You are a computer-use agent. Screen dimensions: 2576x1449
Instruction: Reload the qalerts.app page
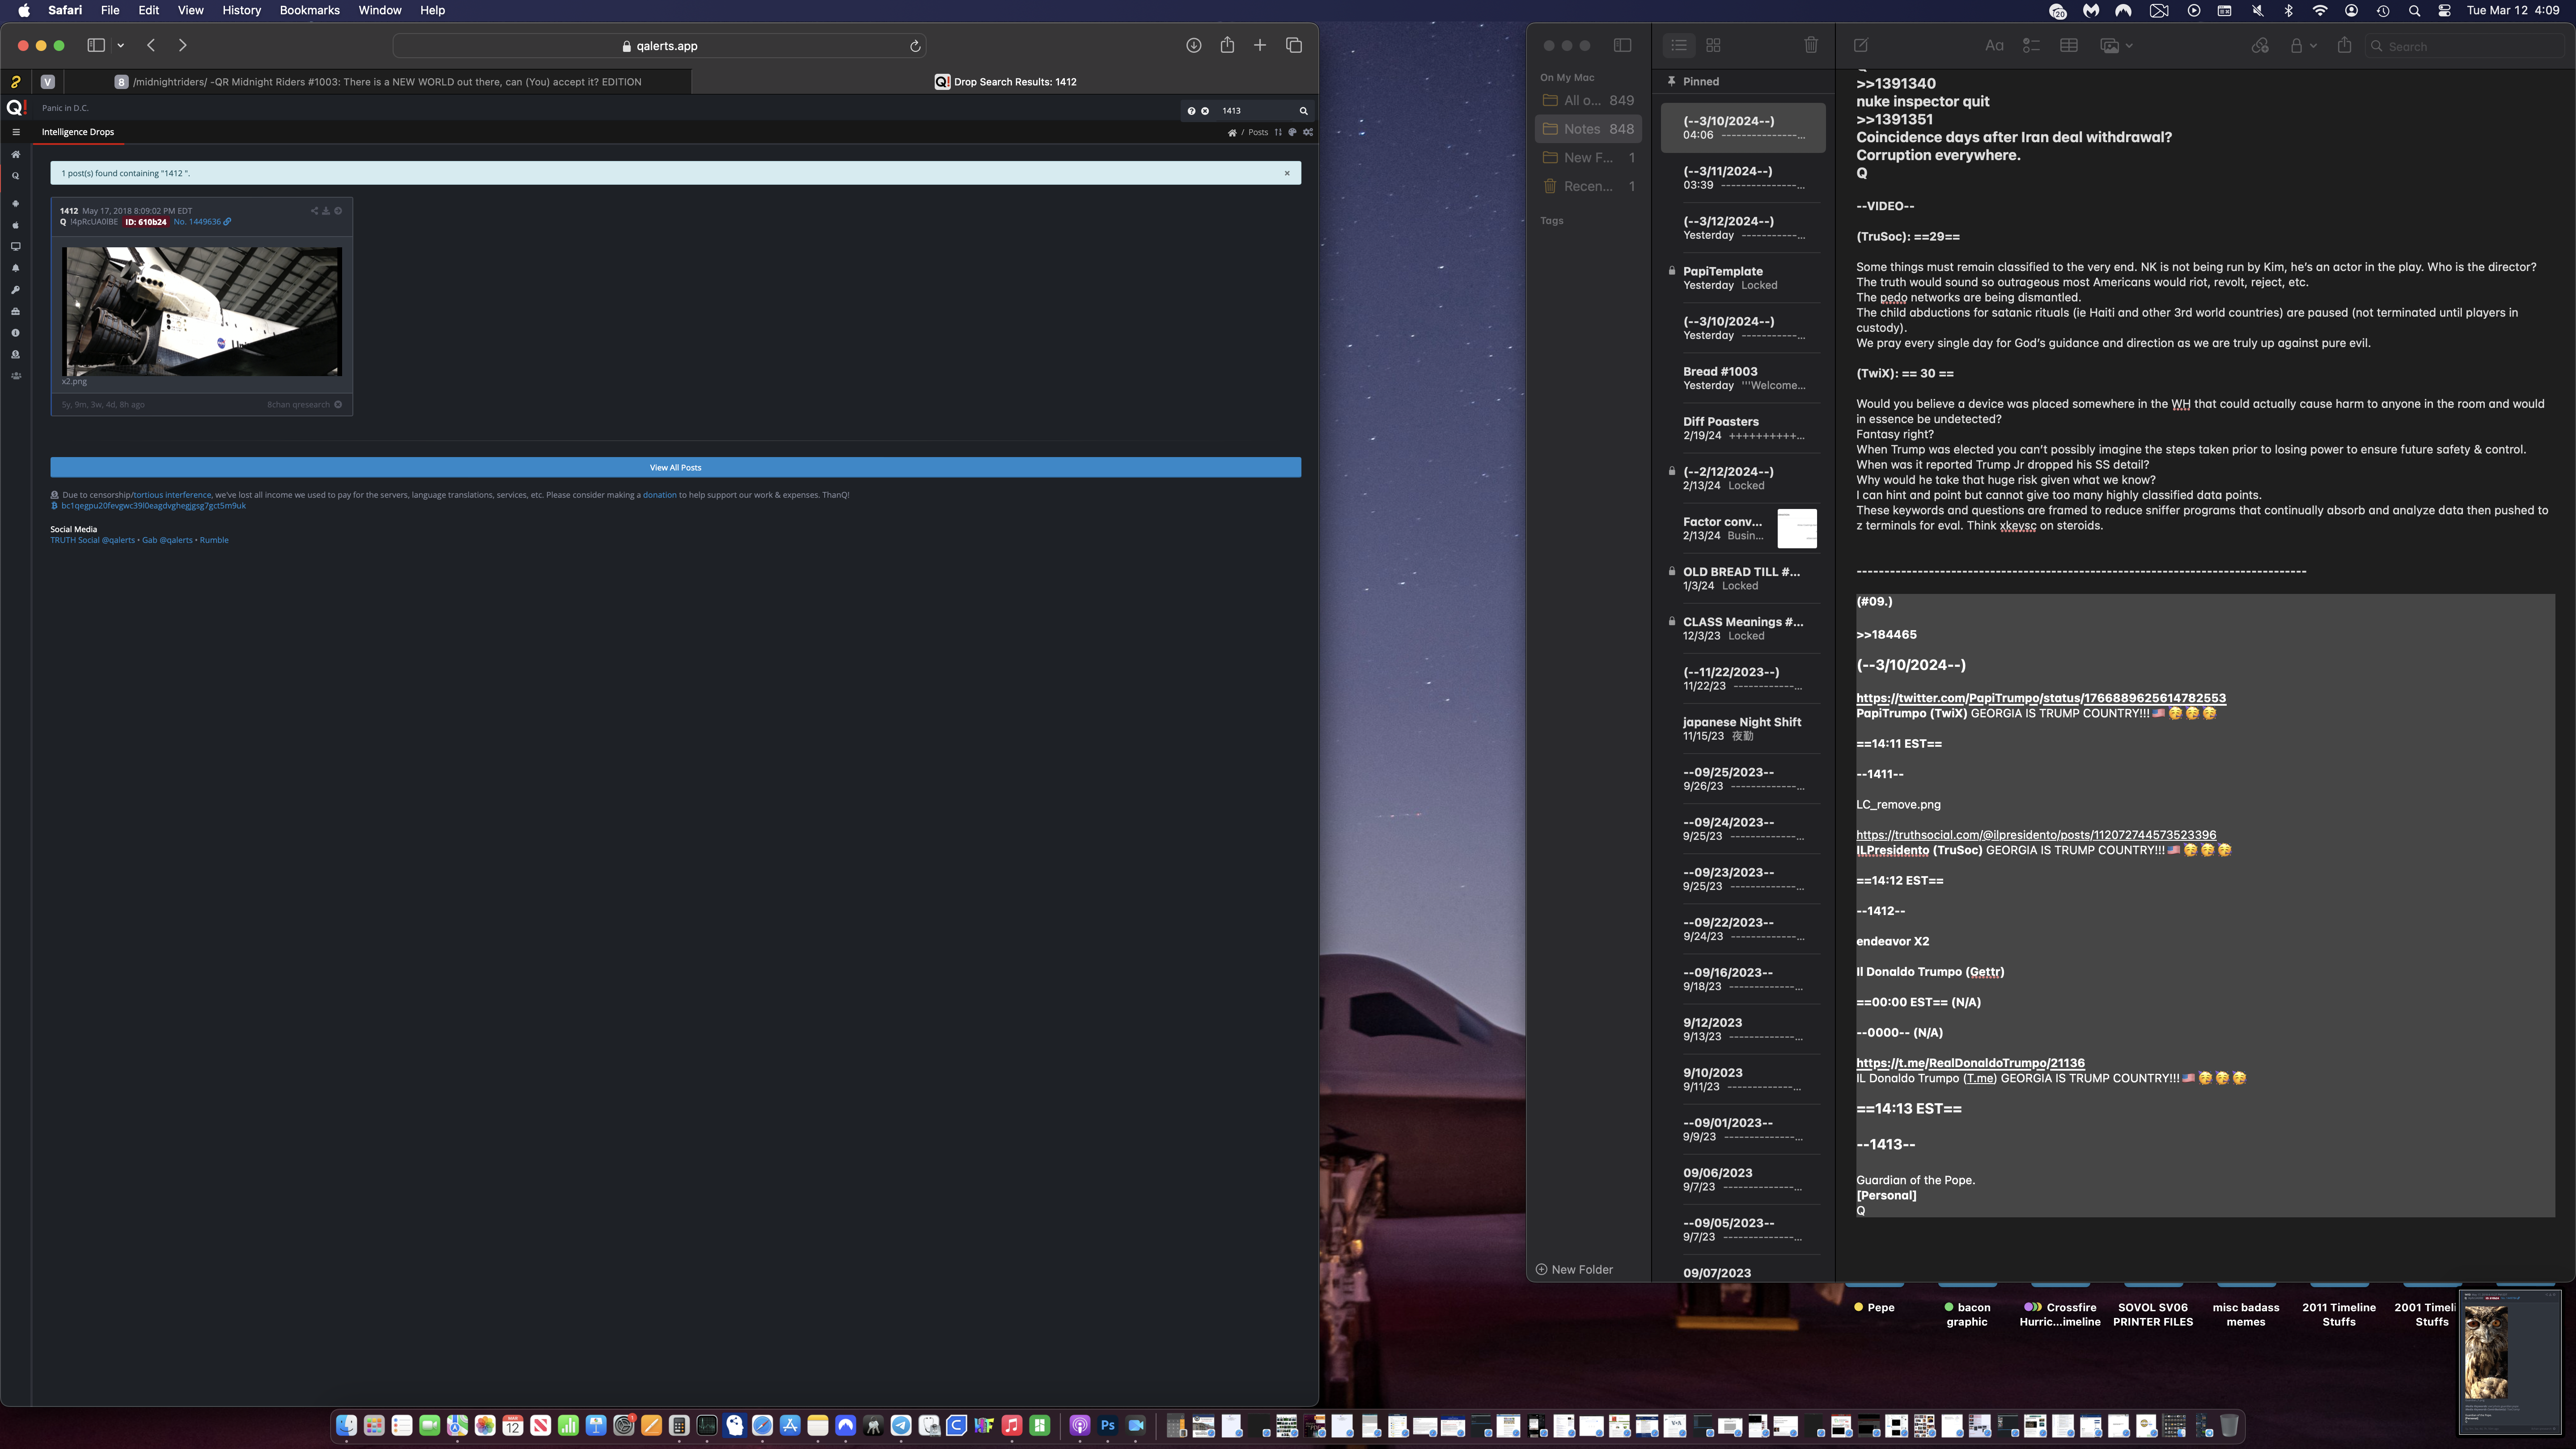coord(914,46)
